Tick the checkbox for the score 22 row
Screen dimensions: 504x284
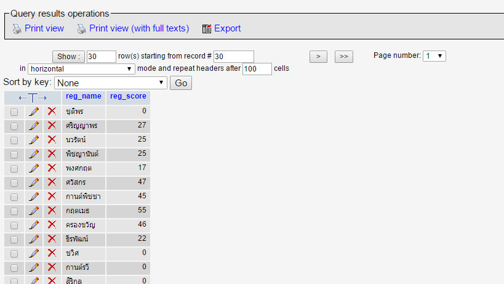[14, 240]
